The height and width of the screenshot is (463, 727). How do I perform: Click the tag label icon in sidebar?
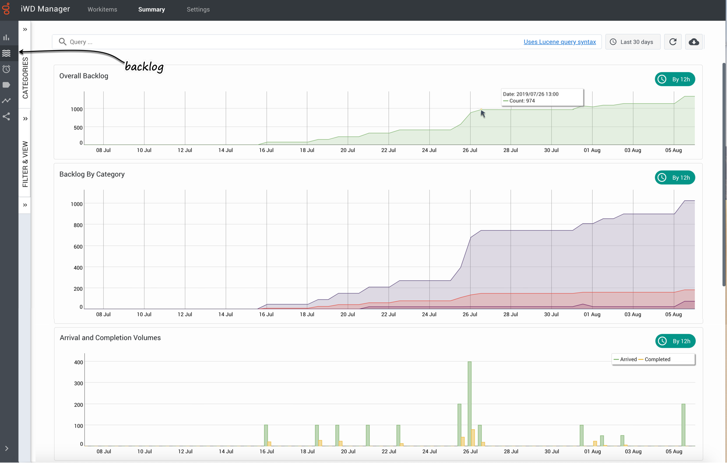pyautogui.click(x=6, y=85)
